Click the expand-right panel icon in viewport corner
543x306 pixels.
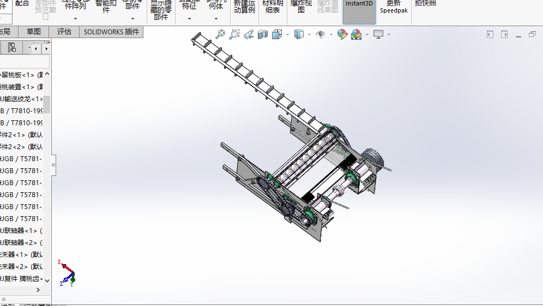click(504, 34)
